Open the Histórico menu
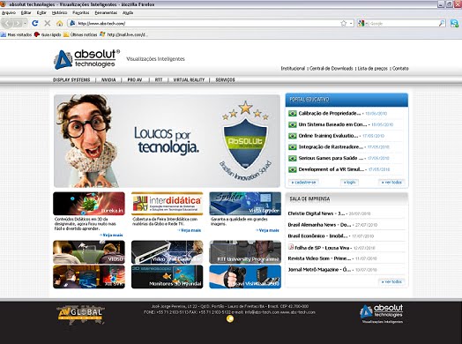This screenshot has width=462, height=344. pos(60,12)
